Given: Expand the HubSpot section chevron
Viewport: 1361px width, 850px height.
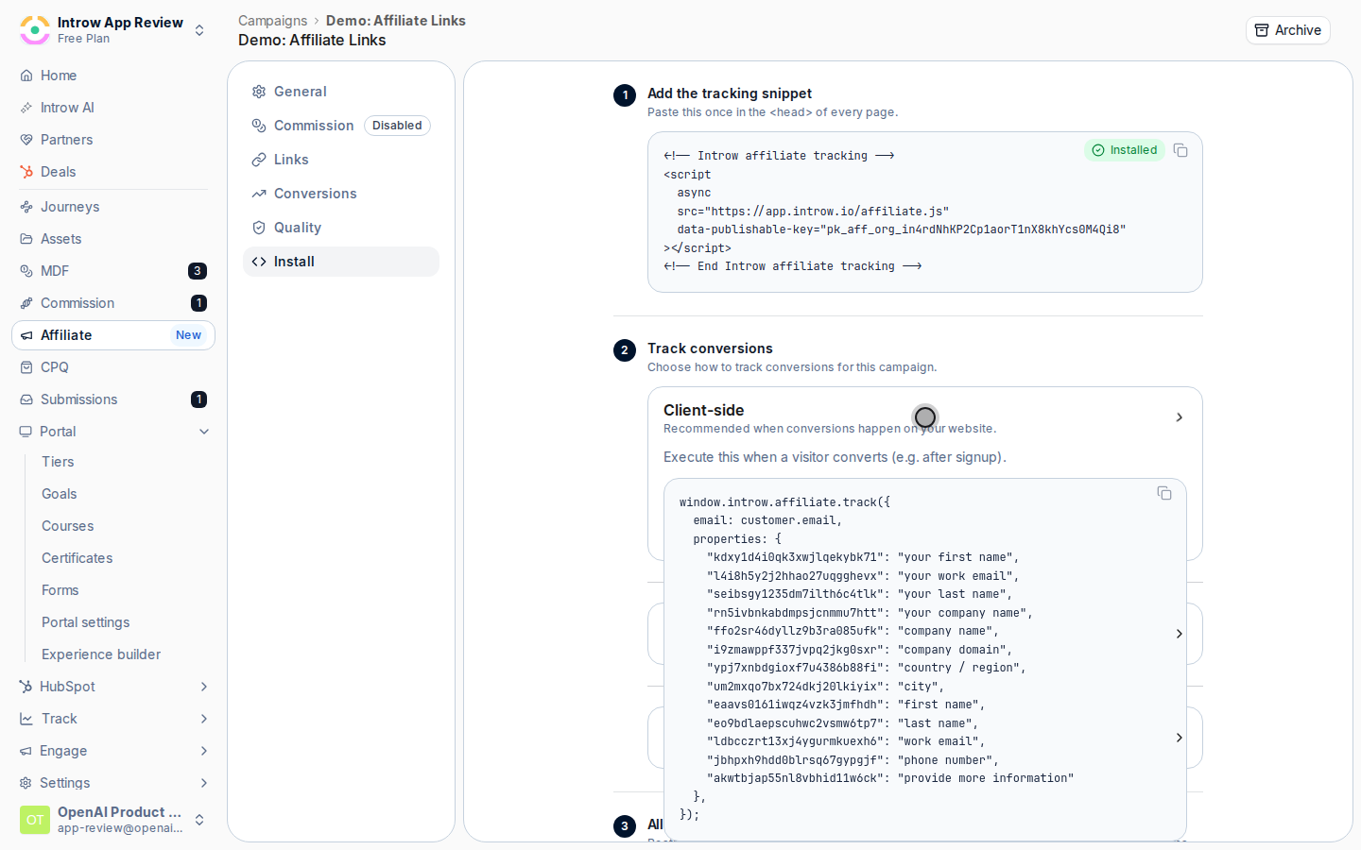Looking at the screenshot, I should 204,687.
